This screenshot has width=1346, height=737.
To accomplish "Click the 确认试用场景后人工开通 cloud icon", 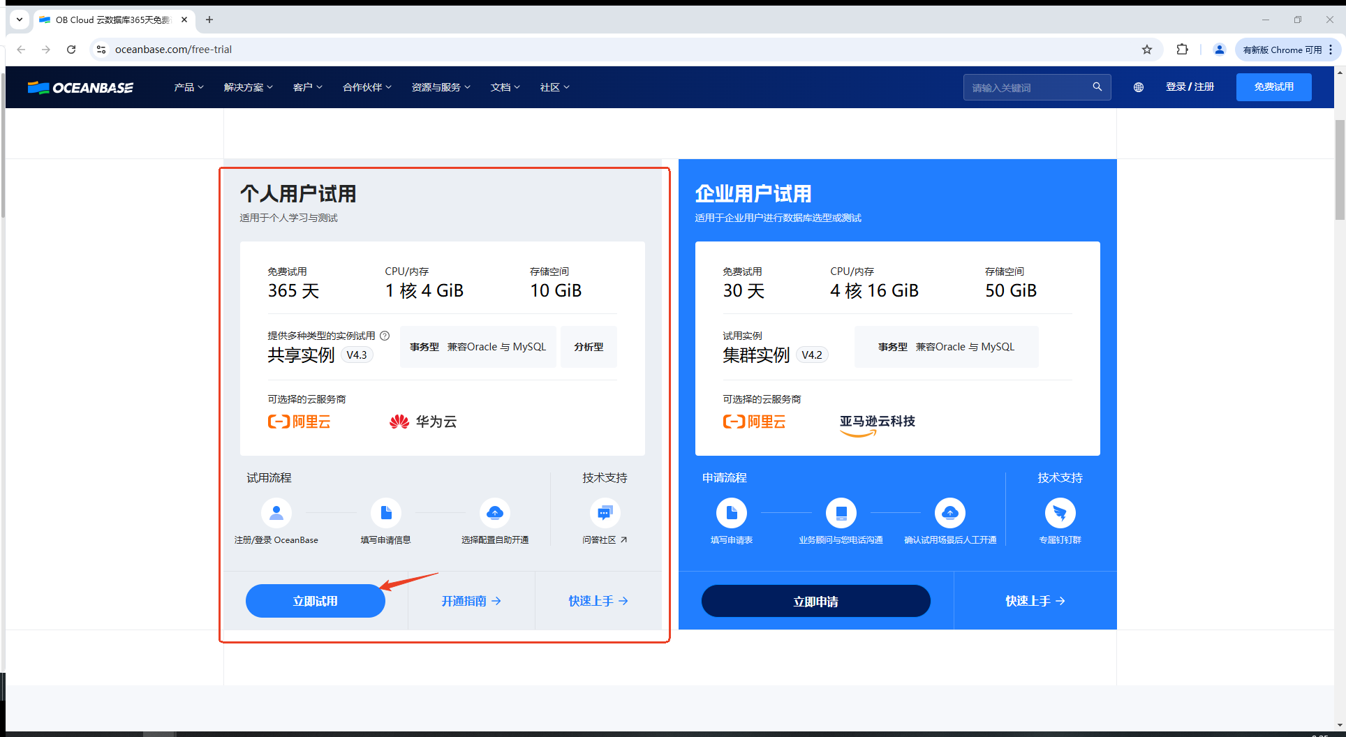I will pos(950,513).
